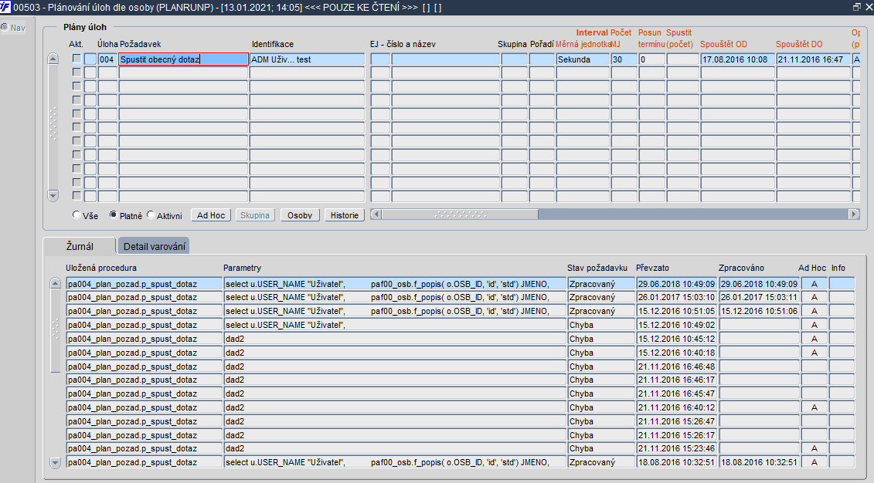874x483 pixels.
Task: Click Info field of the 29.06.2018 row
Action: click(841, 284)
